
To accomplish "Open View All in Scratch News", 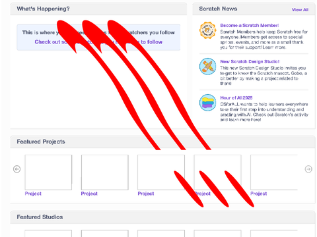I will click(300, 10).
